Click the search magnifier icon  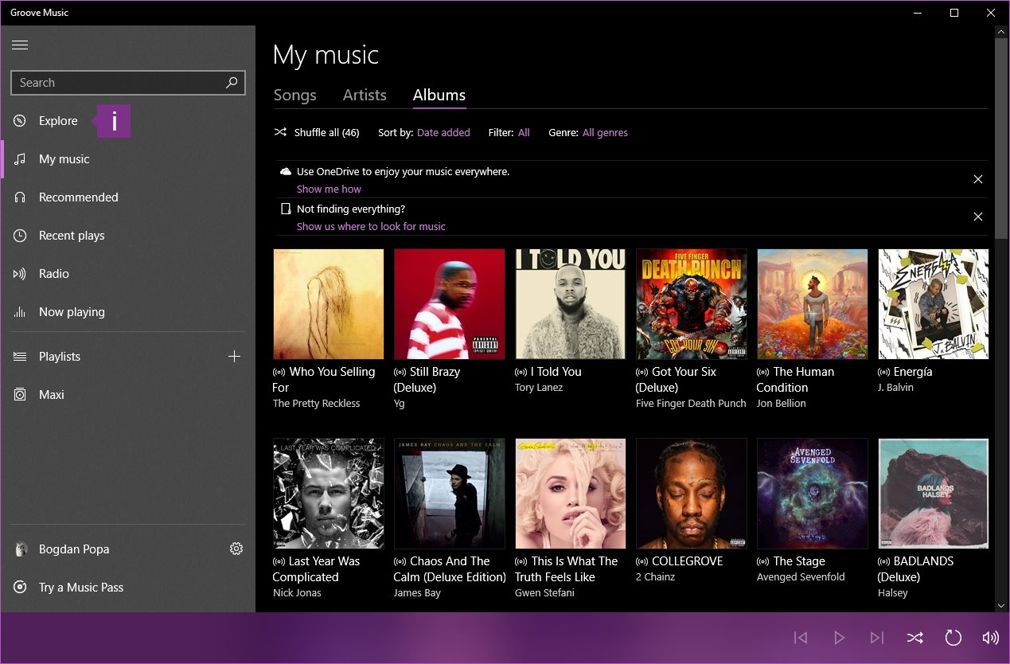[x=232, y=83]
